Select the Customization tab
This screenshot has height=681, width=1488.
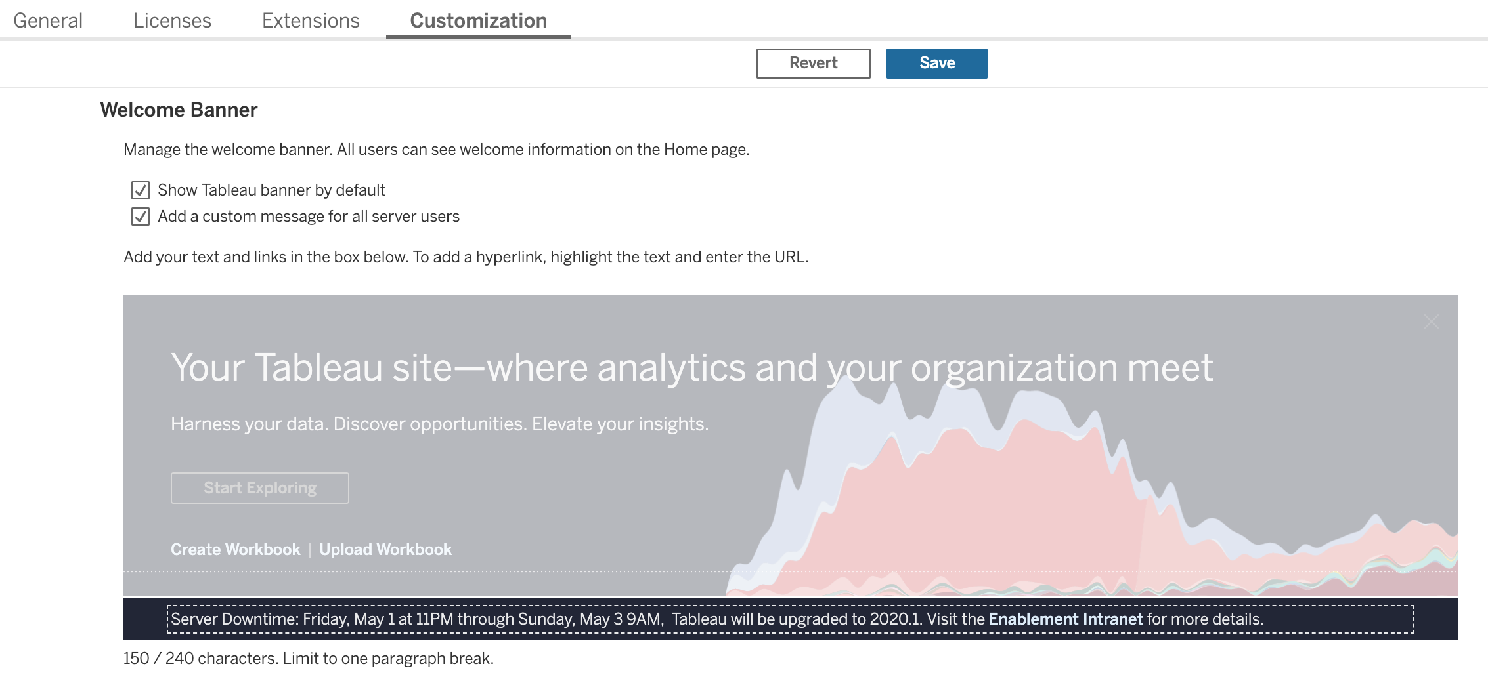tap(478, 20)
